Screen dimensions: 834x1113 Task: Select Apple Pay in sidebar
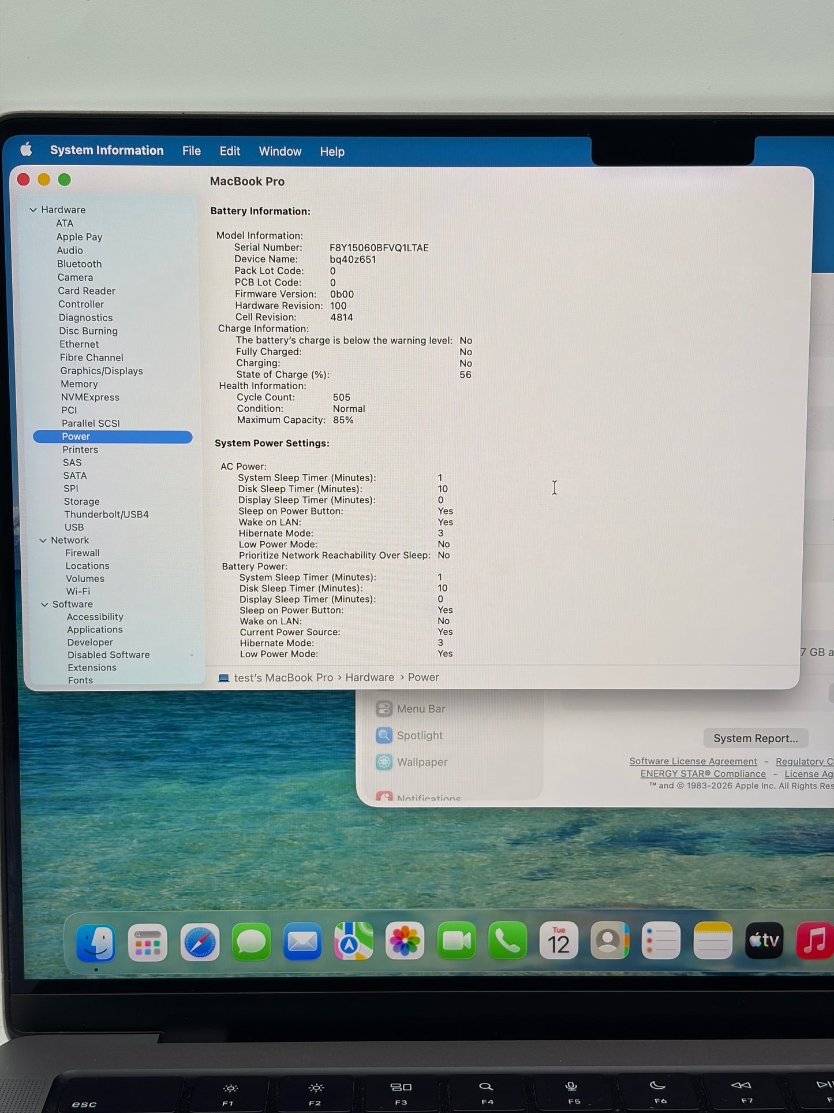(79, 237)
